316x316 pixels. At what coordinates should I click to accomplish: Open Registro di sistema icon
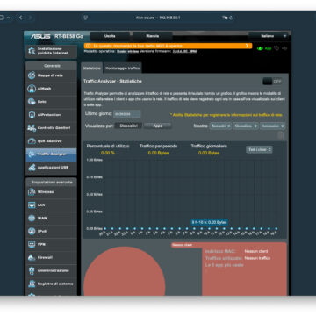click(32, 284)
